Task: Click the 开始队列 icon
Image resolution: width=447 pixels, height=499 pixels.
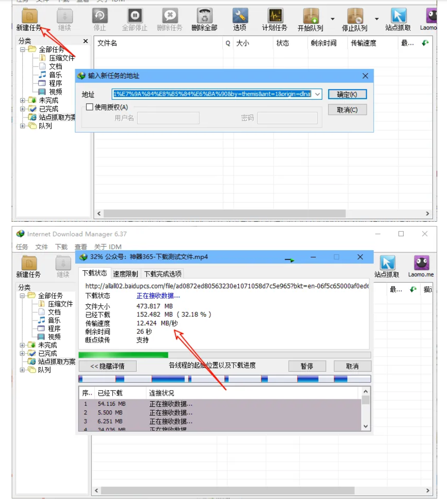Action: [x=311, y=16]
